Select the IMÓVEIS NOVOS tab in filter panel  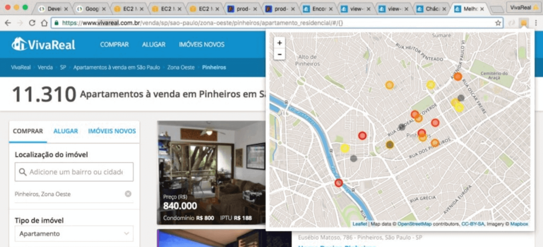click(x=112, y=131)
